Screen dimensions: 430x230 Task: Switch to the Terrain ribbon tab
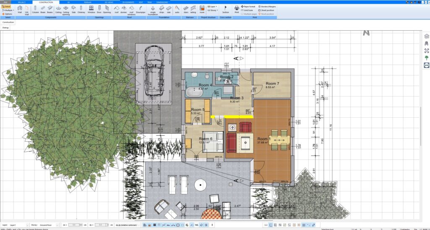tap(87, 2)
